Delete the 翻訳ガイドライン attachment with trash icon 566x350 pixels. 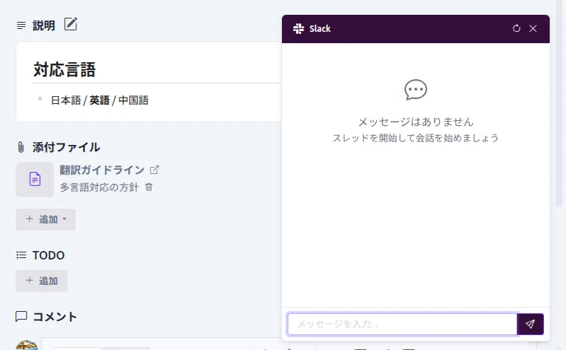point(149,187)
